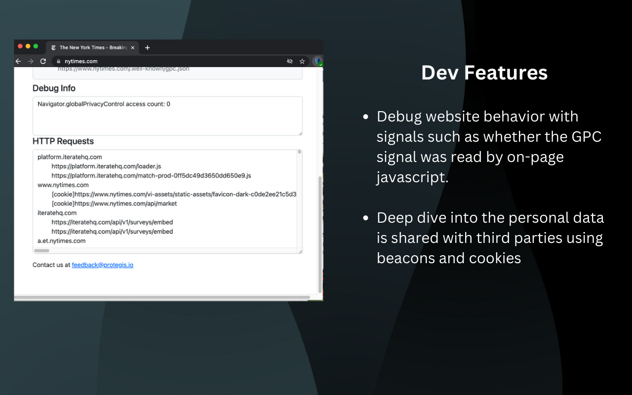The width and height of the screenshot is (632, 395).
Task: Click the HTTP Requests vertical scrollbar thumb
Action: pyautogui.click(x=299, y=152)
